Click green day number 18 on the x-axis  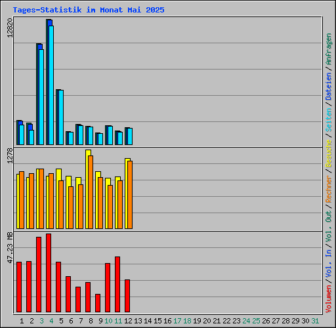click(187, 321)
